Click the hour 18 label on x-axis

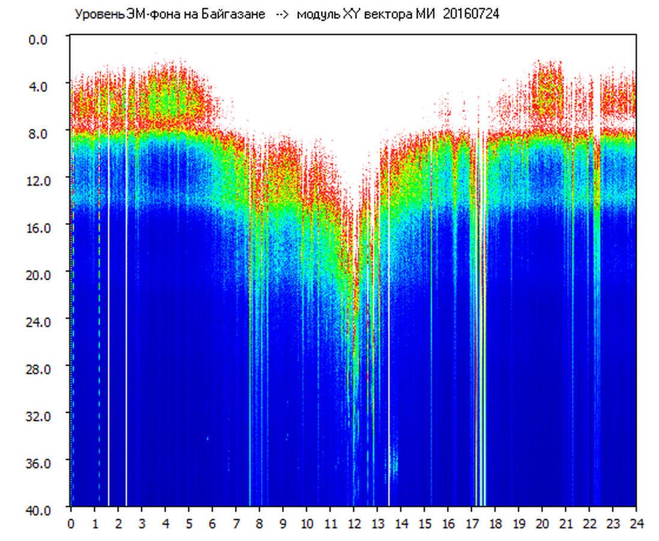(x=495, y=523)
